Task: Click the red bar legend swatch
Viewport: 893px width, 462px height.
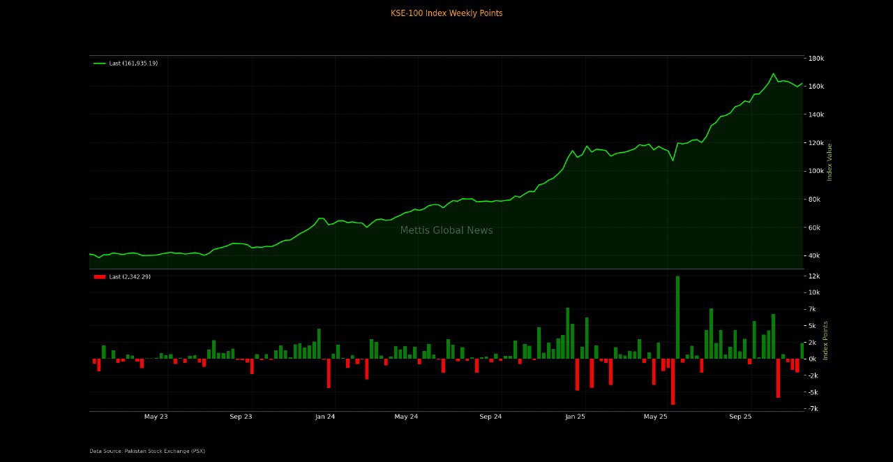Action: pos(99,277)
